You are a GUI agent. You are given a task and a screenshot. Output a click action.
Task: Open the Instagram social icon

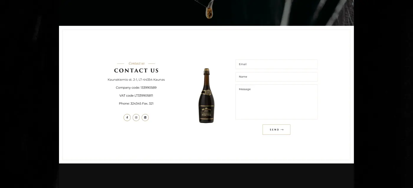pos(136,117)
